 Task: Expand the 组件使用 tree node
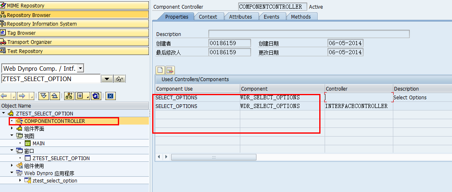pos(12,165)
